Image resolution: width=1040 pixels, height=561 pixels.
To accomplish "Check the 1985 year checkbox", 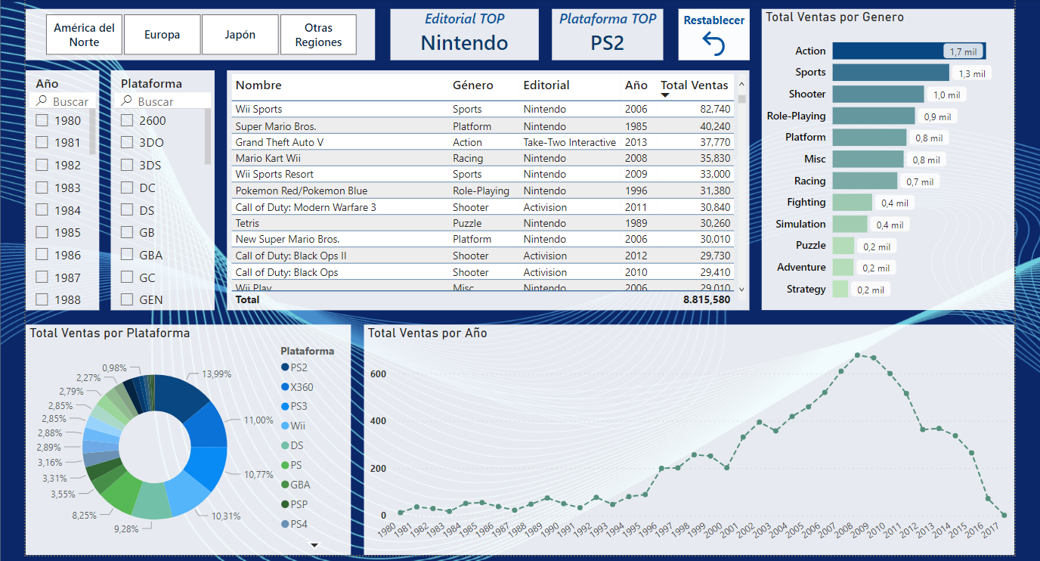I will point(42,232).
